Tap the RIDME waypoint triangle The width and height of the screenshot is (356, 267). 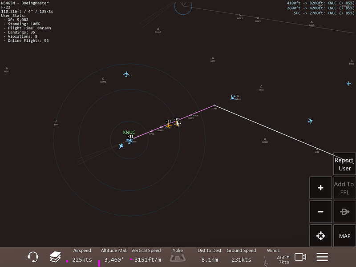point(265,139)
